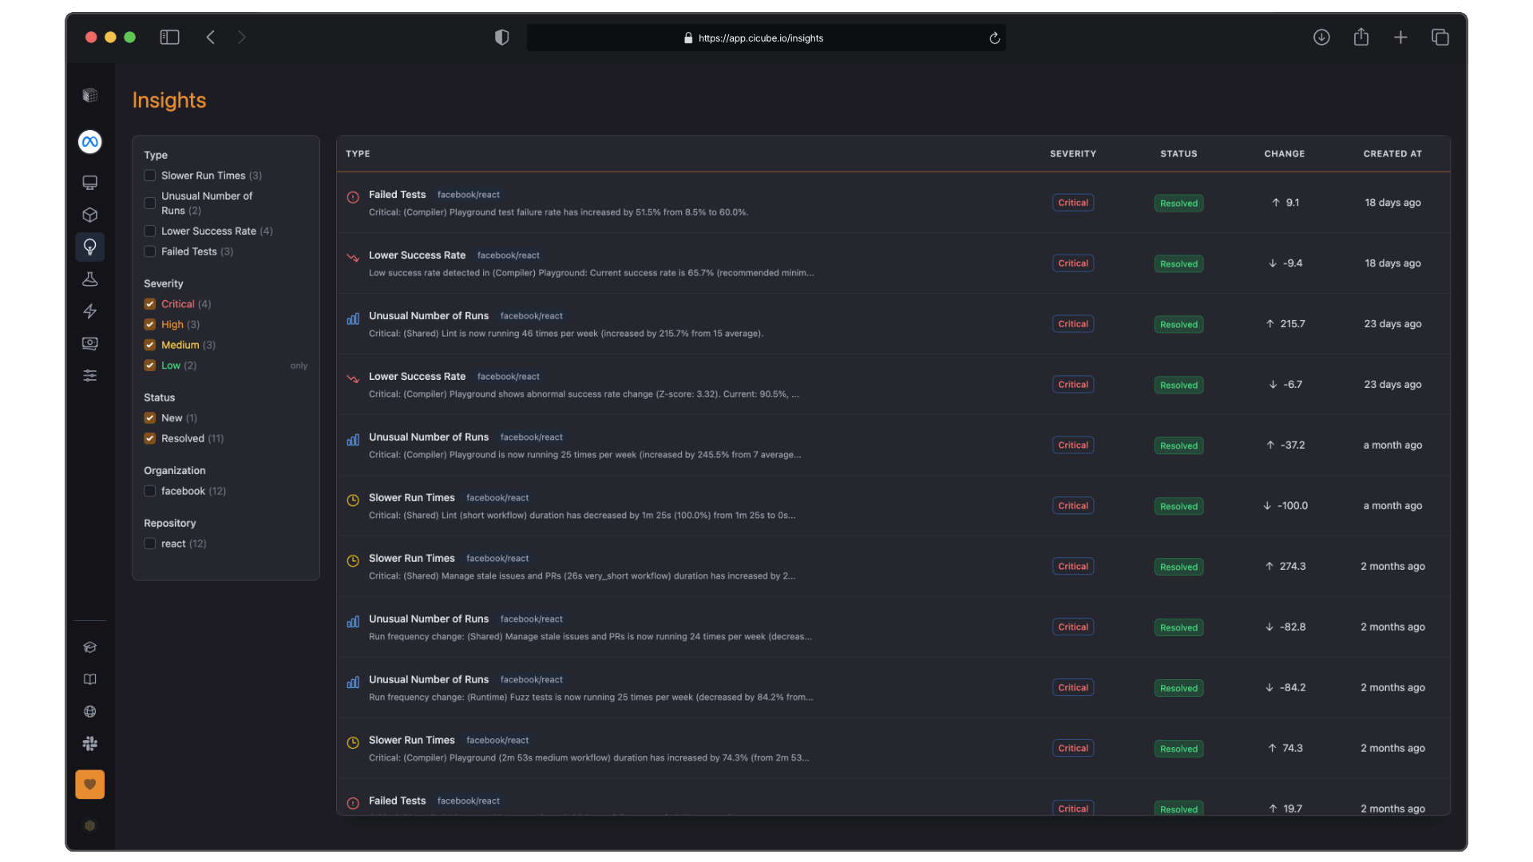Open facebook/react link on first Failed Tests row
This screenshot has height=862, width=1533.
click(x=469, y=195)
